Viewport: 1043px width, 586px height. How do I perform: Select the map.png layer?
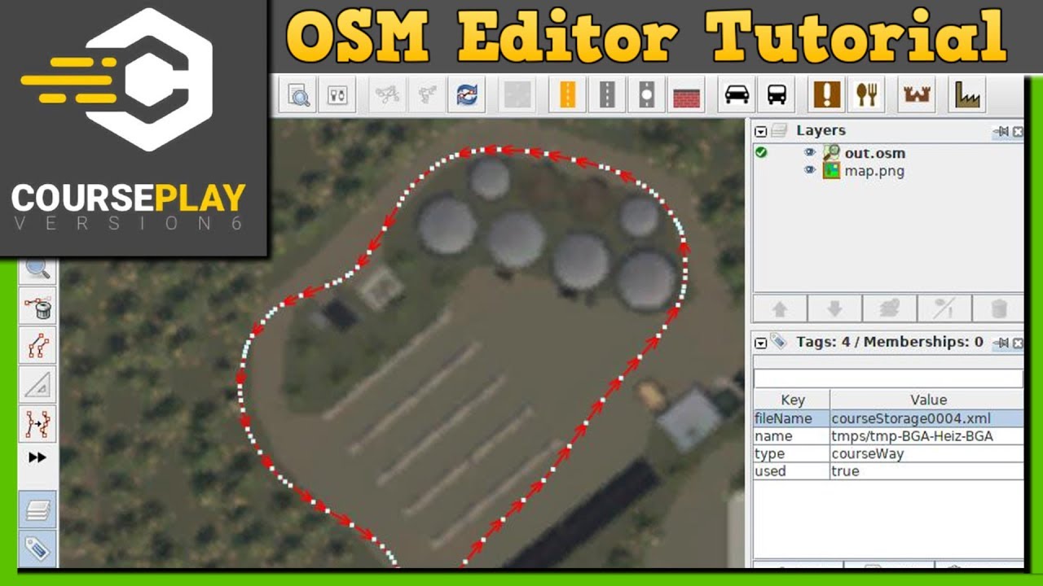coord(874,171)
